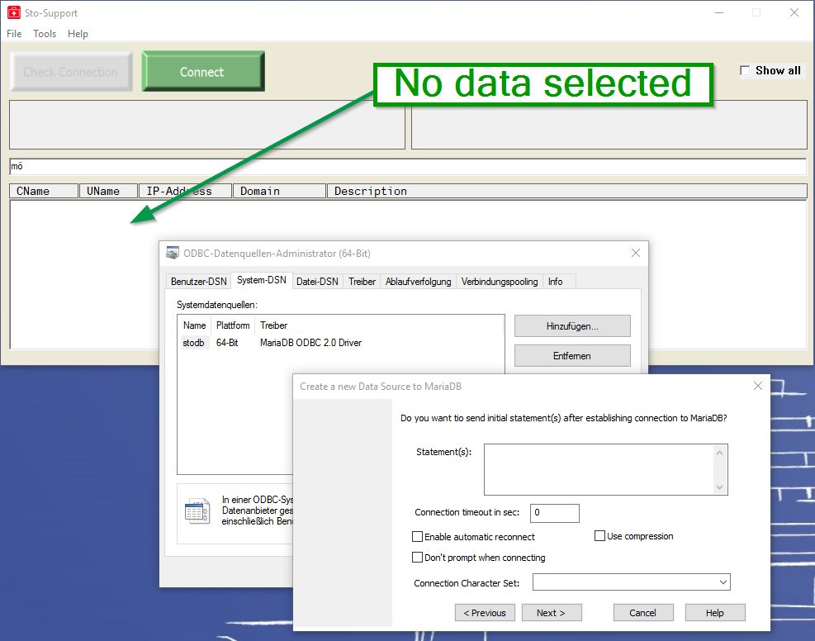815x641 pixels.
Task: Toggle the Use compression checkbox
Action: (x=600, y=536)
